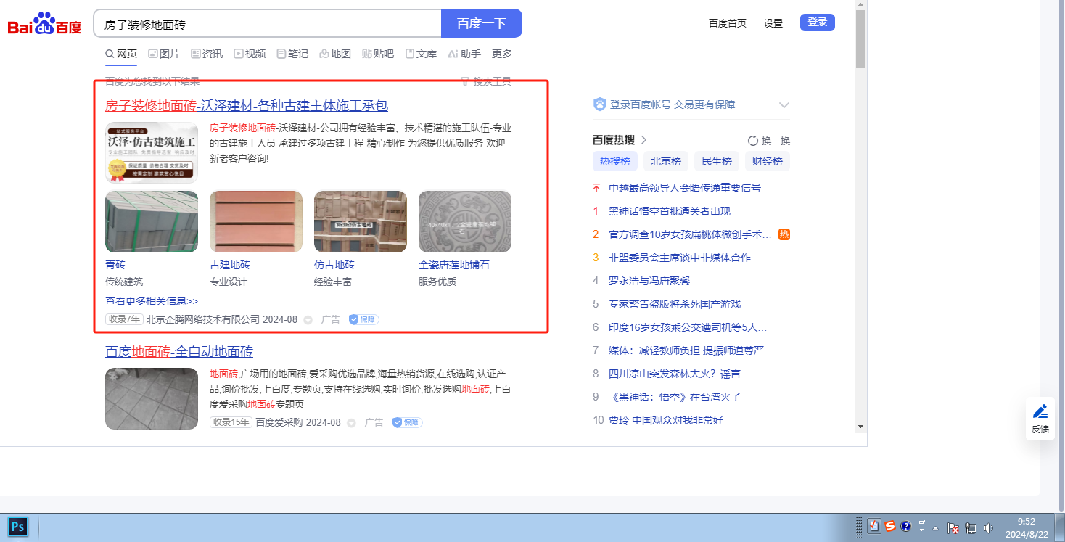Open the 古建地砖 text link
Viewport: 1065px width, 542px height.
click(x=230, y=265)
